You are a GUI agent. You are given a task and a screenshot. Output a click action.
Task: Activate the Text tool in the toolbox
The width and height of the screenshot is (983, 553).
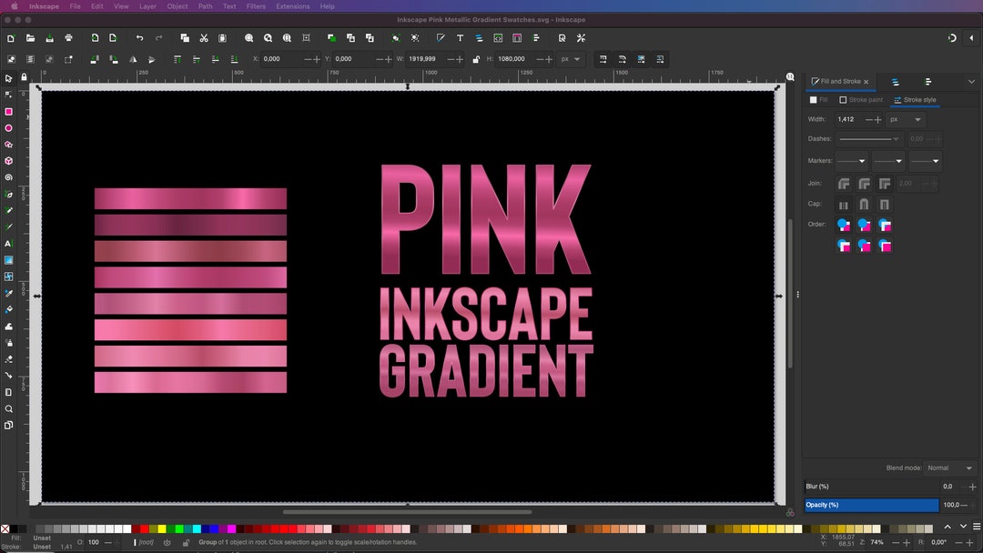(x=8, y=242)
